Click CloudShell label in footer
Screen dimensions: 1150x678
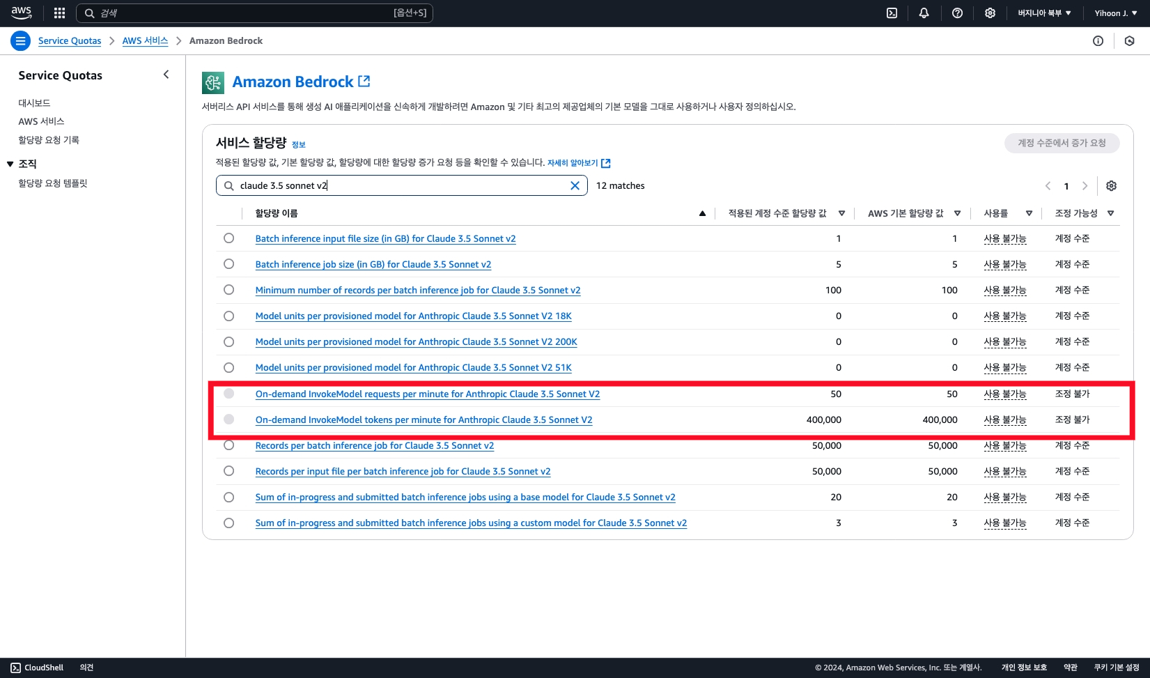point(44,668)
